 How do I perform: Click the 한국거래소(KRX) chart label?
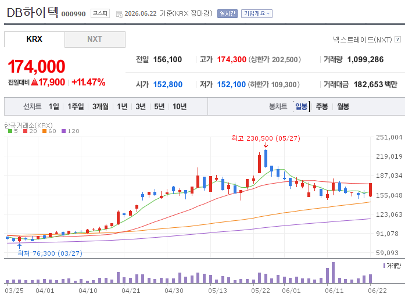[28, 126]
